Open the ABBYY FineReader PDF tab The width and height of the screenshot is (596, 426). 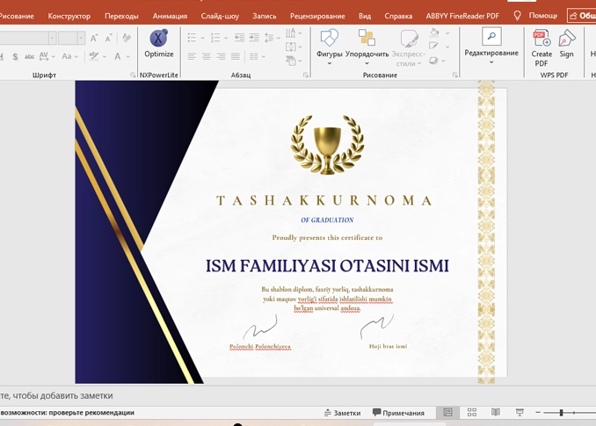coord(462,16)
